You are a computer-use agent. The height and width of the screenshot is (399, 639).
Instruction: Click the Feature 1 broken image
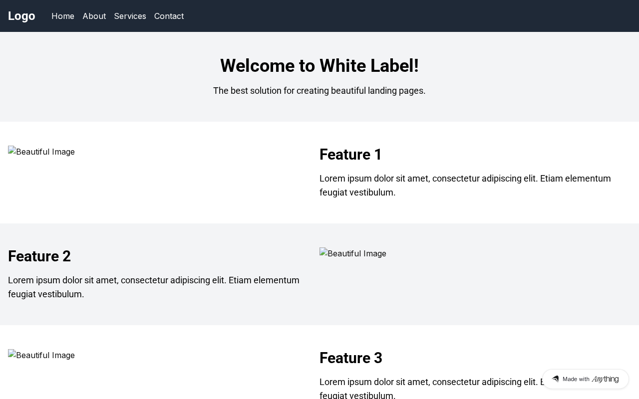click(41, 152)
